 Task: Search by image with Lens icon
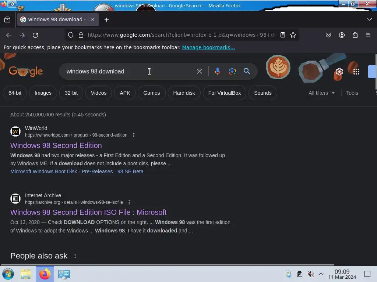coord(232,71)
